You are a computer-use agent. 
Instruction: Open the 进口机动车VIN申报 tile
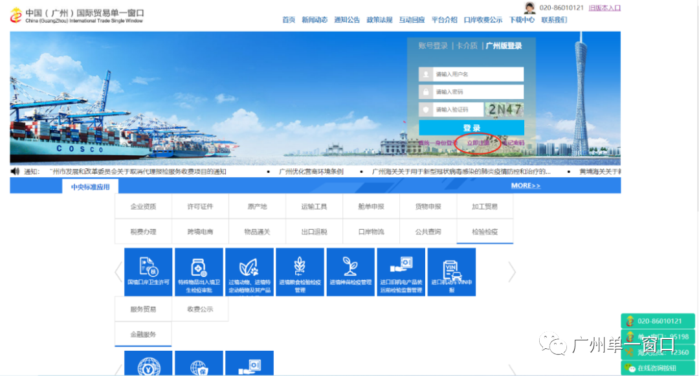pyautogui.click(x=452, y=272)
